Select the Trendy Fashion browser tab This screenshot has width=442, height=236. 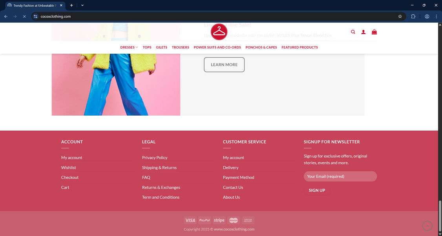pyautogui.click(x=35, y=5)
